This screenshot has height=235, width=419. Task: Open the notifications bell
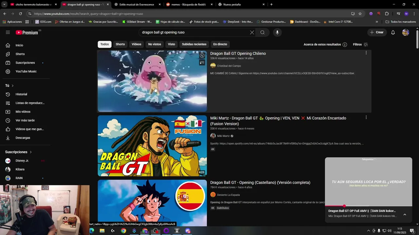coord(393,32)
